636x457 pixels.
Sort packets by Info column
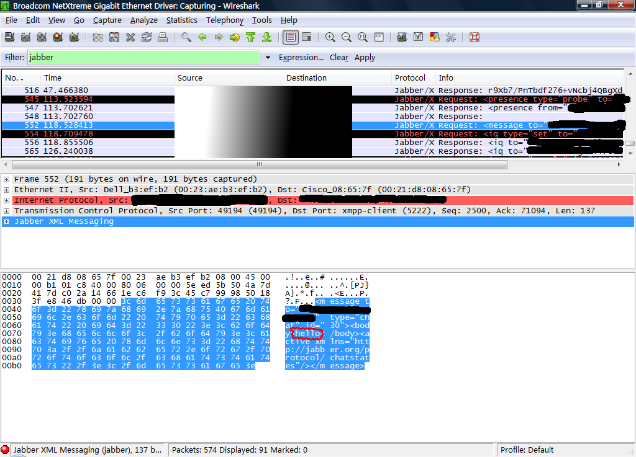529,78
